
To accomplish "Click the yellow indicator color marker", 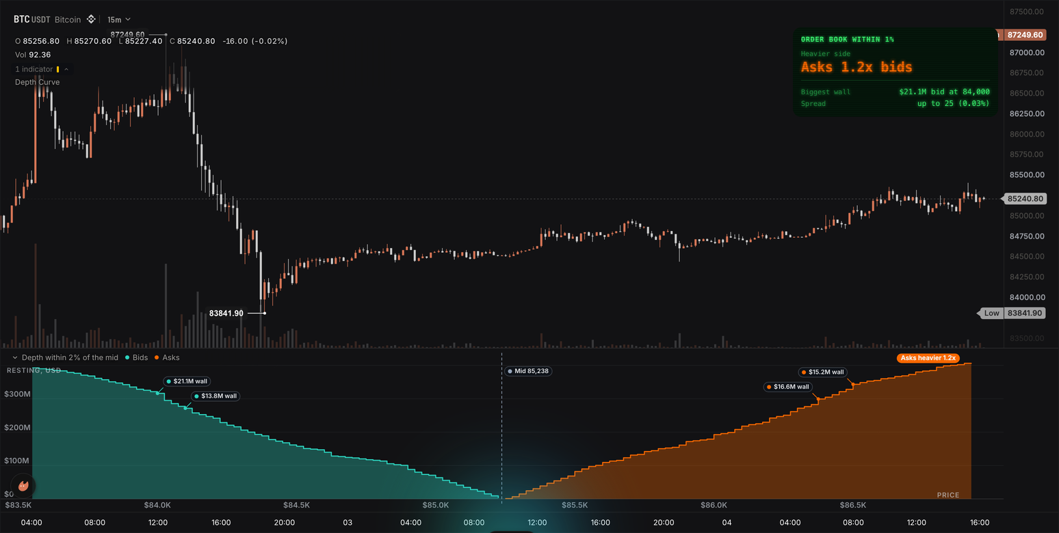I will [57, 69].
